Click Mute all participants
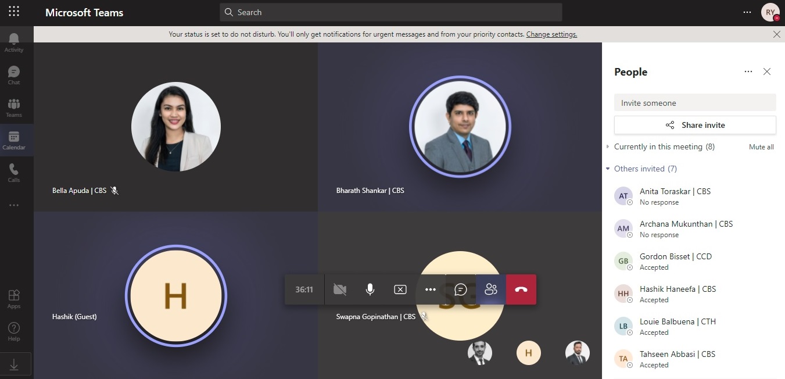 tap(761, 147)
